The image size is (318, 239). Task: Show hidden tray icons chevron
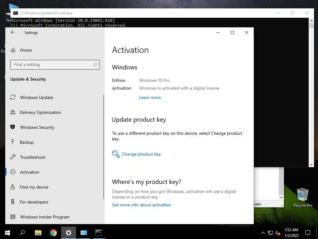coord(263,233)
